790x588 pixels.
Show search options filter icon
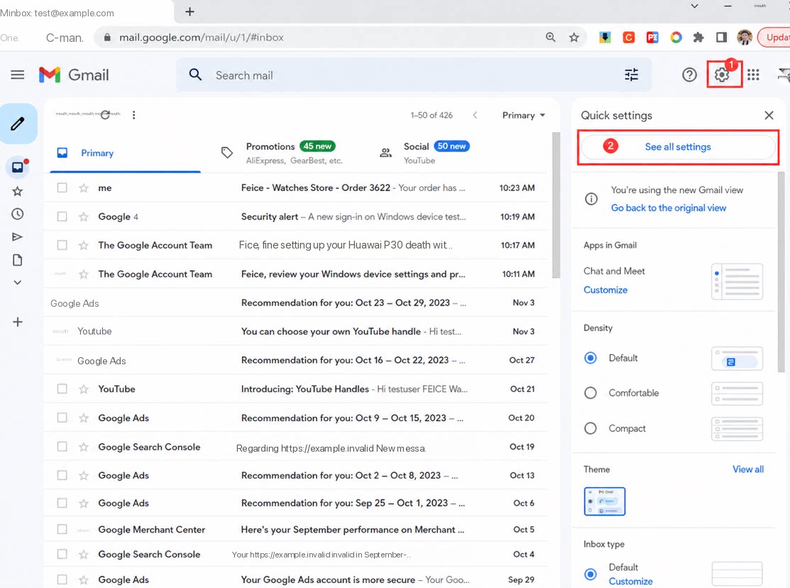[631, 75]
